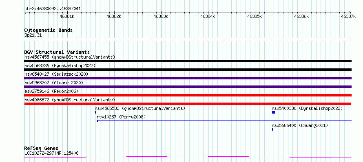Click the 46381k ruler tick label
This screenshot has width=363, height=162.
67,16
